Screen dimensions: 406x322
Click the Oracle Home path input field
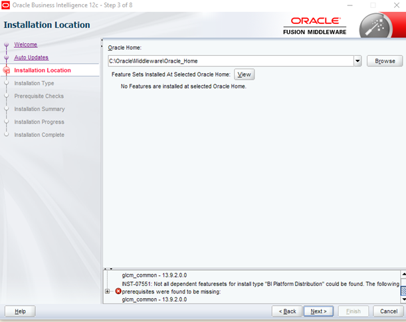click(231, 61)
